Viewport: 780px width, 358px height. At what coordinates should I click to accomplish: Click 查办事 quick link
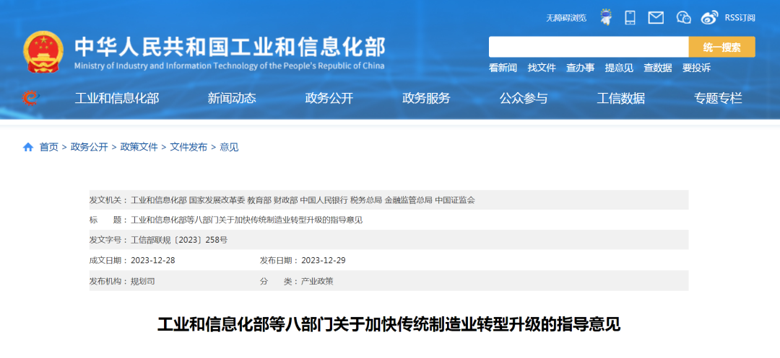pos(580,68)
